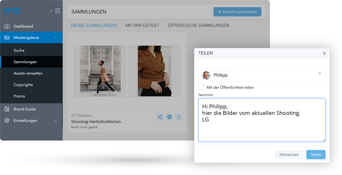The height and width of the screenshot is (175, 342).
Task: Click the Sammlung erstellen button
Action: 237,12
